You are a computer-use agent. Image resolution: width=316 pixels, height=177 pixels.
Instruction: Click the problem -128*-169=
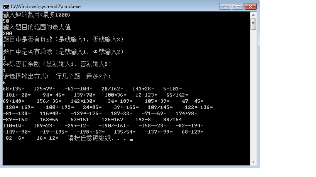19,107
